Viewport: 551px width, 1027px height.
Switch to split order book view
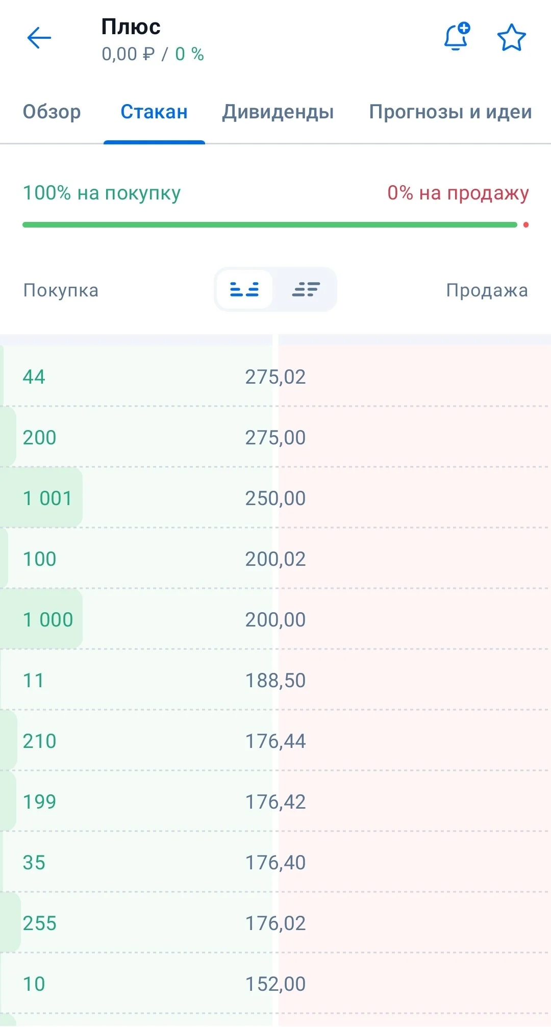click(x=244, y=289)
